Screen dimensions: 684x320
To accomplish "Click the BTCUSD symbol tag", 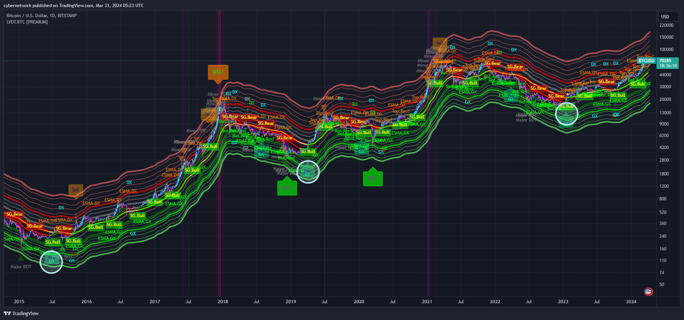I will (x=646, y=61).
